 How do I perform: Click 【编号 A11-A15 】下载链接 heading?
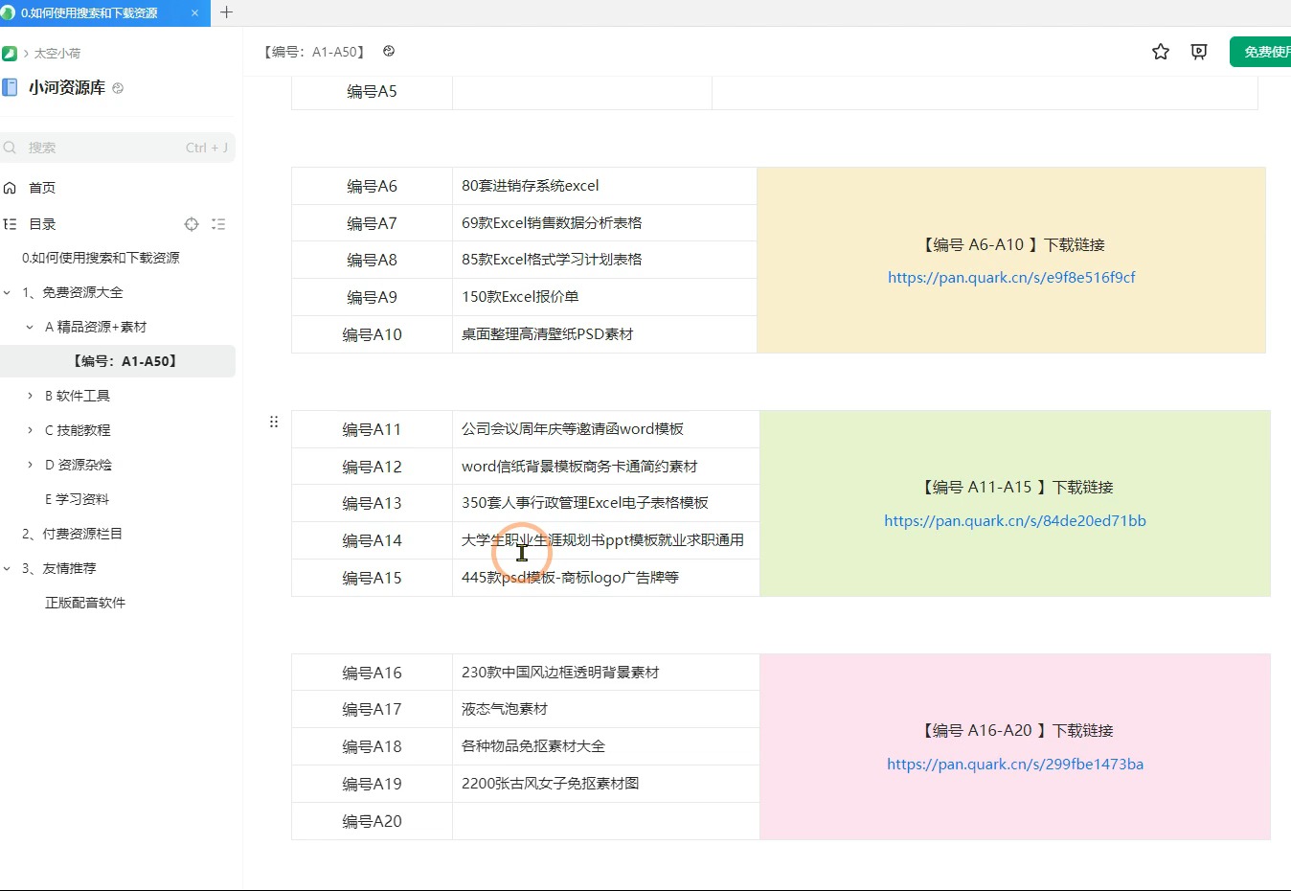click(x=1015, y=488)
